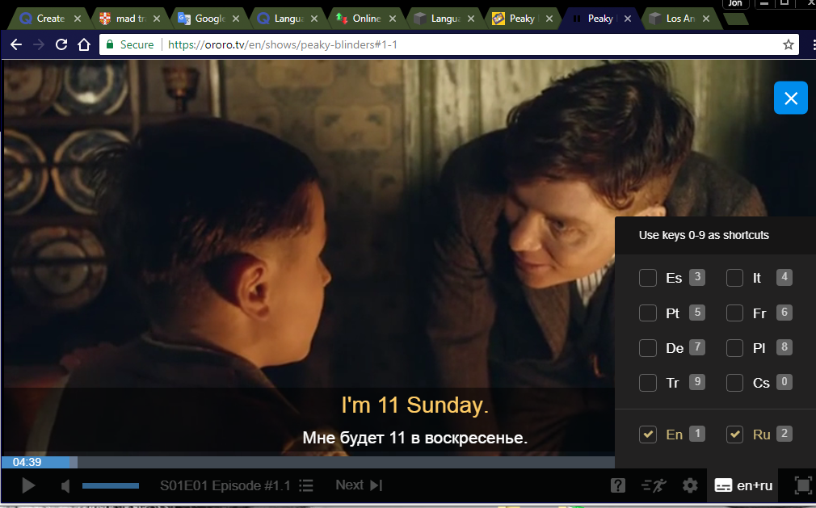The height and width of the screenshot is (508, 816).
Task: Click the shortcut key 1 badge
Action: coord(696,433)
